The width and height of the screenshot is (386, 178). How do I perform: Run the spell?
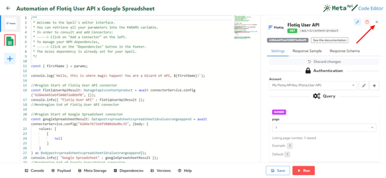pos(304,171)
